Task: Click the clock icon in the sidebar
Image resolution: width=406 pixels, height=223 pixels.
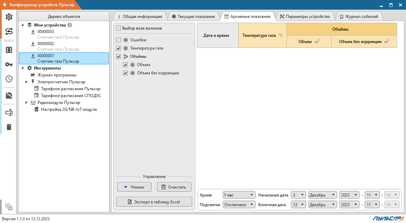Action: (9, 79)
